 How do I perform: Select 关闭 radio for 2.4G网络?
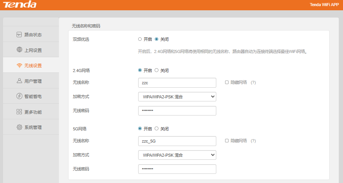tap(157, 70)
